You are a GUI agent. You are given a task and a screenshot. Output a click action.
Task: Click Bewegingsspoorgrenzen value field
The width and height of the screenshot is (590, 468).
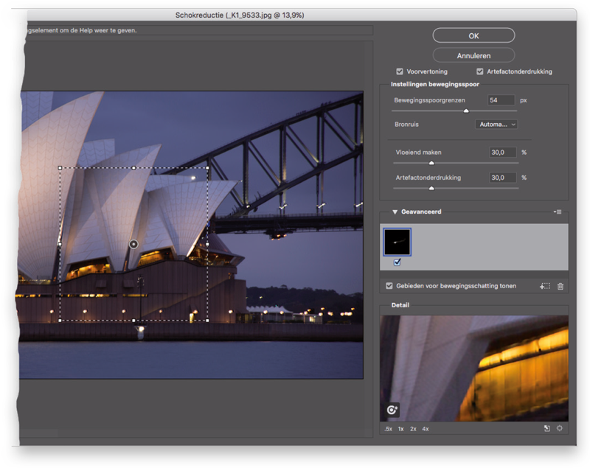[502, 100]
